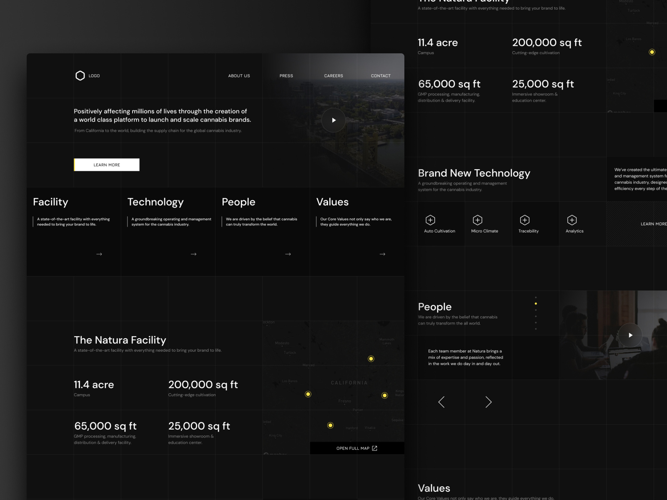Expand the Facility card via its arrow
This screenshot has height=500, width=667.
pyautogui.click(x=98, y=254)
